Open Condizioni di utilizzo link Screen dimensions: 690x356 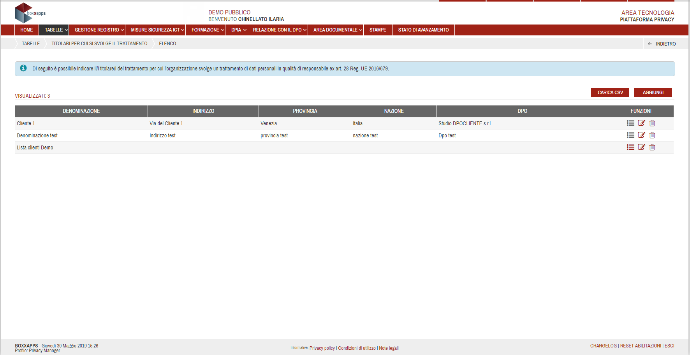[x=357, y=348]
